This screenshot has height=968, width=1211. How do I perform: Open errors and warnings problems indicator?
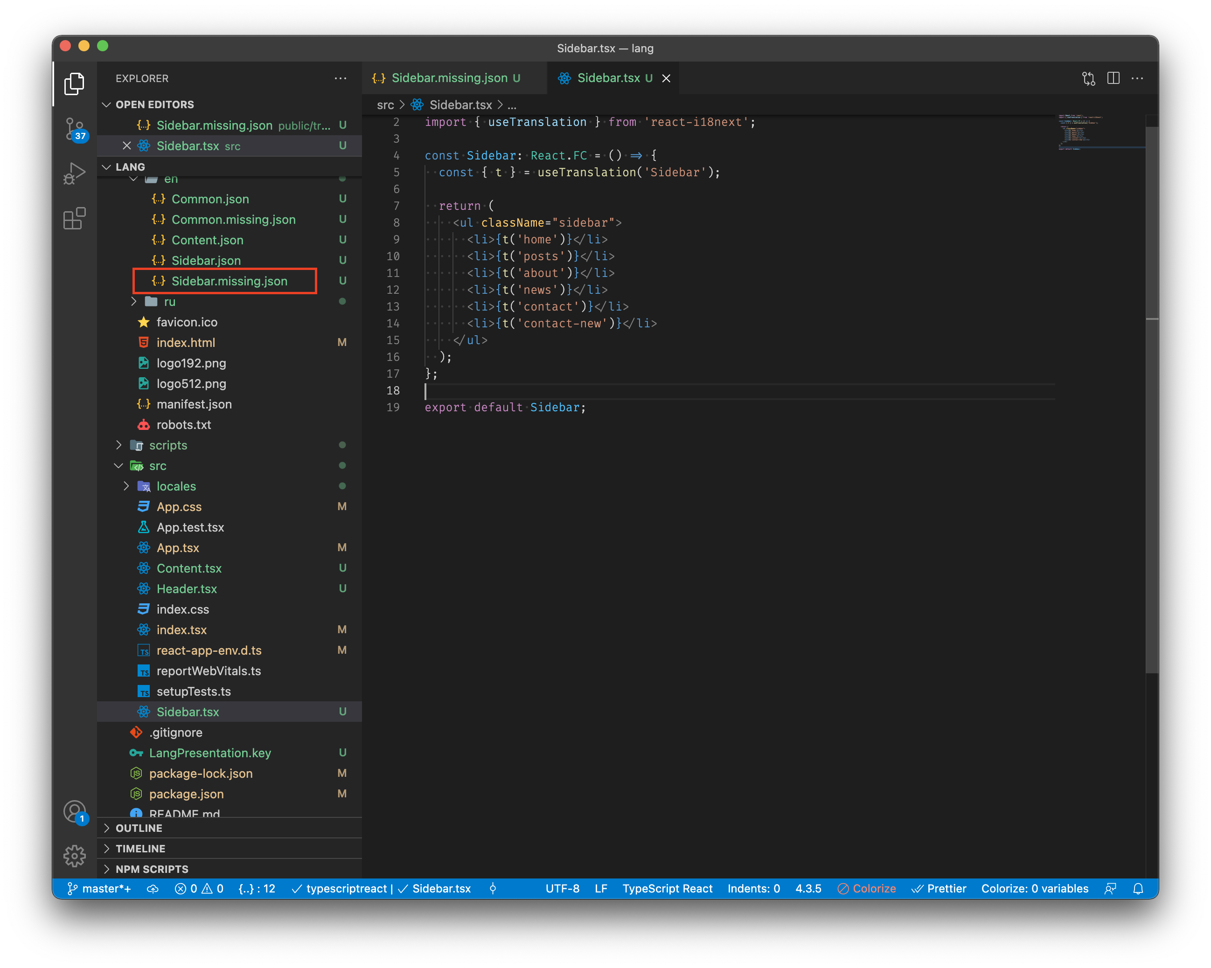(199, 888)
